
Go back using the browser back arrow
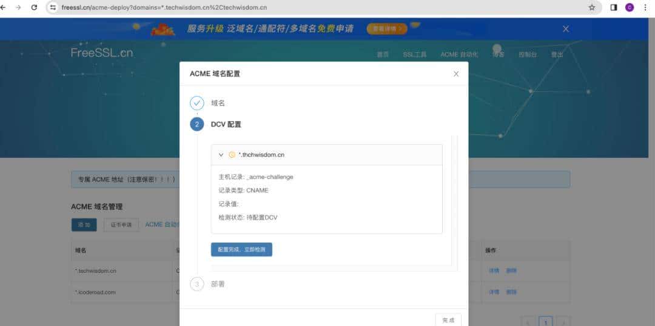[3, 7]
